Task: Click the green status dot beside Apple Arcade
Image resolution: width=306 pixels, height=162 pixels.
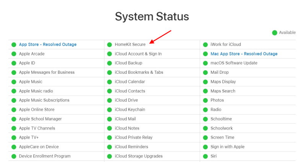Action: tap(14, 54)
